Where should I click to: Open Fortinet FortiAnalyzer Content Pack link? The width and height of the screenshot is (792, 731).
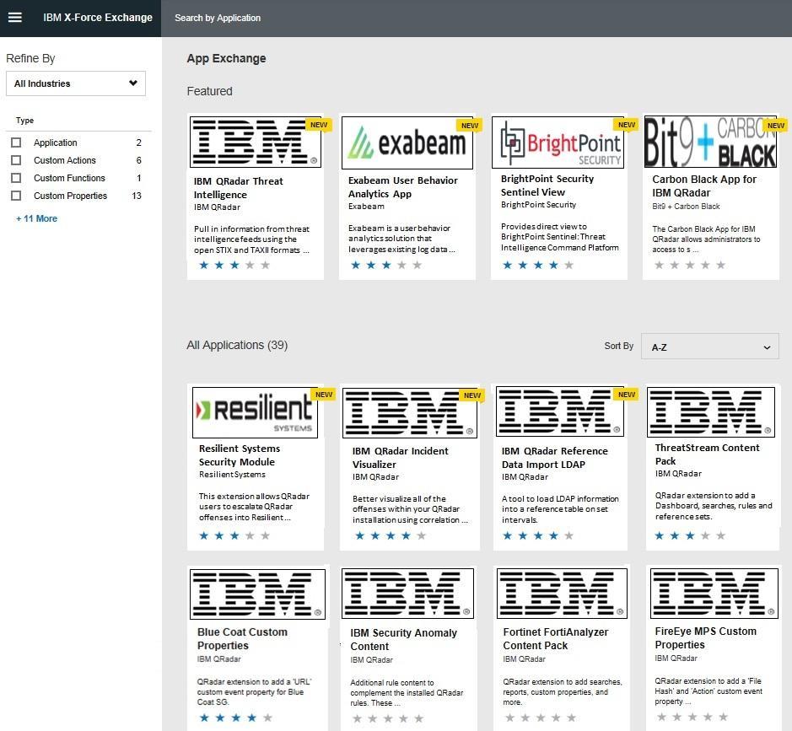555,638
